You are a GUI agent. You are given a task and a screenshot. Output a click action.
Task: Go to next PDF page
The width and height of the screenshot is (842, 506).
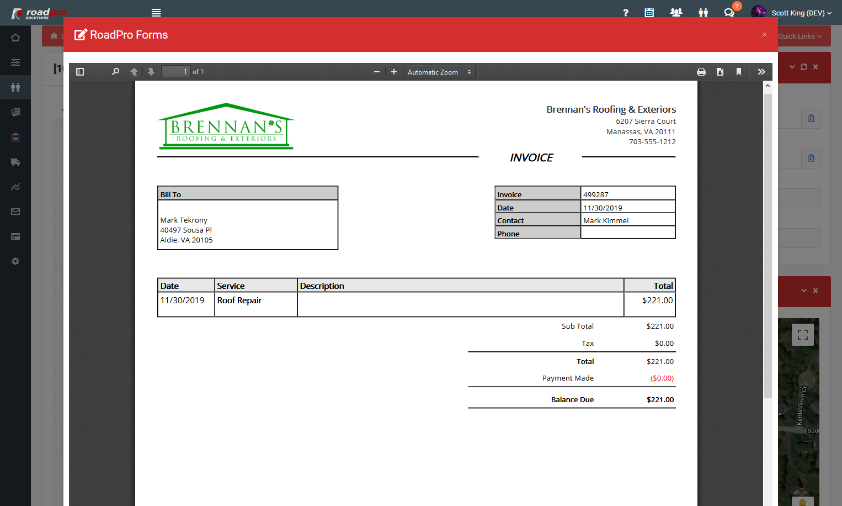[151, 72]
